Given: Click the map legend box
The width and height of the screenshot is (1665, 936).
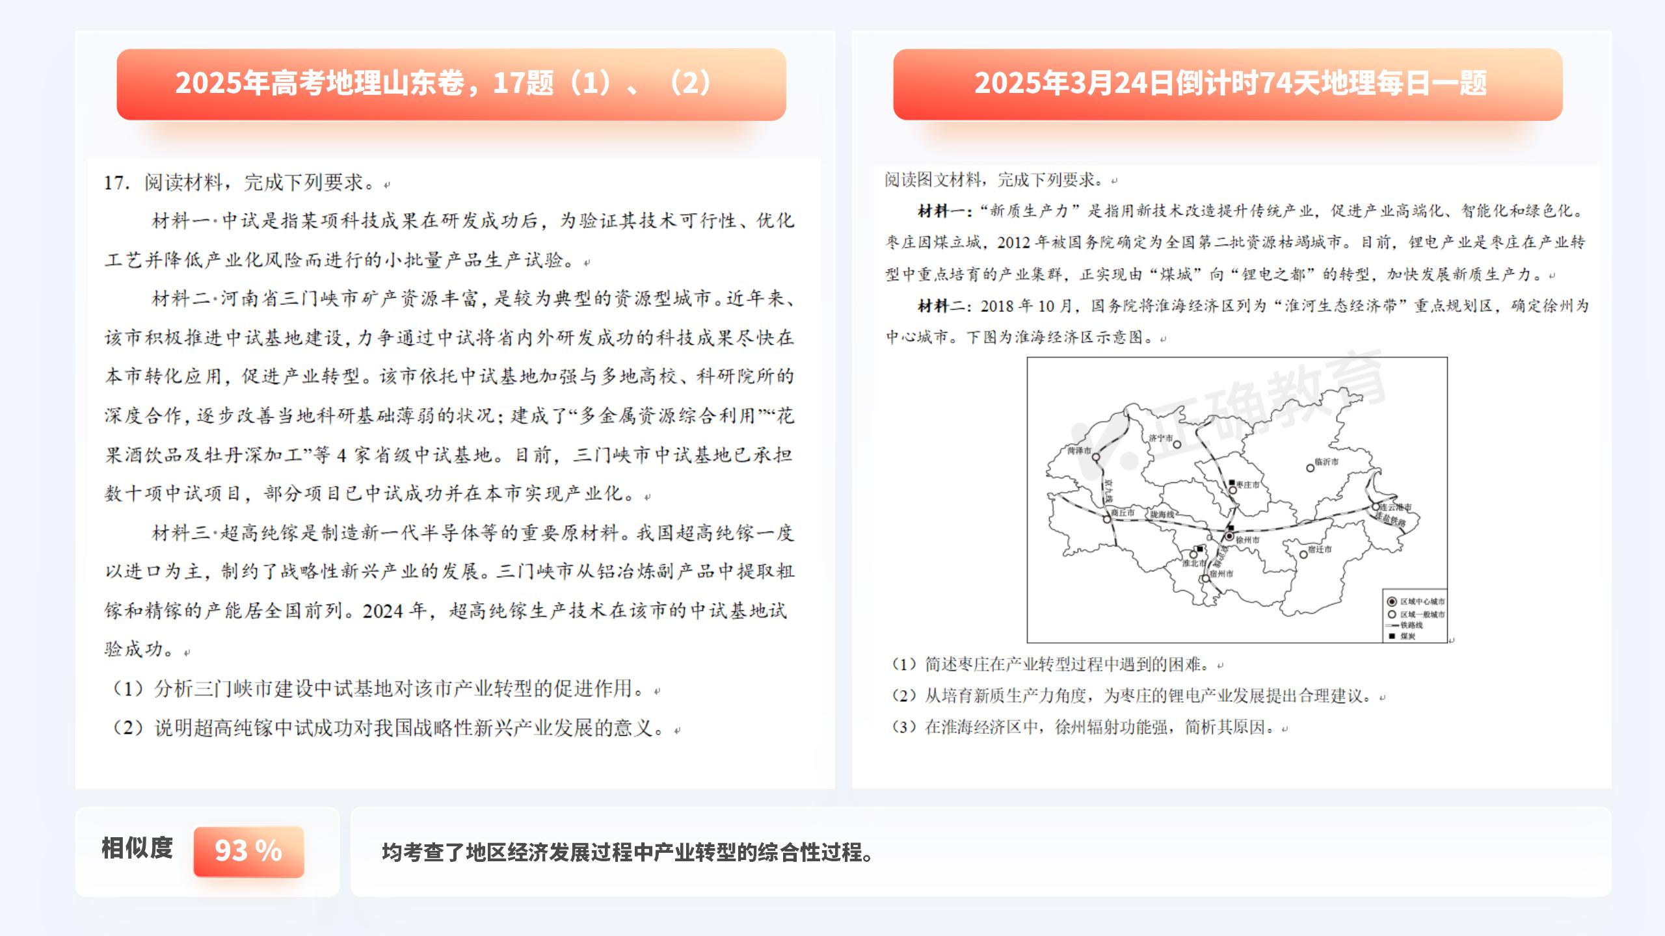Looking at the screenshot, I should [1415, 616].
